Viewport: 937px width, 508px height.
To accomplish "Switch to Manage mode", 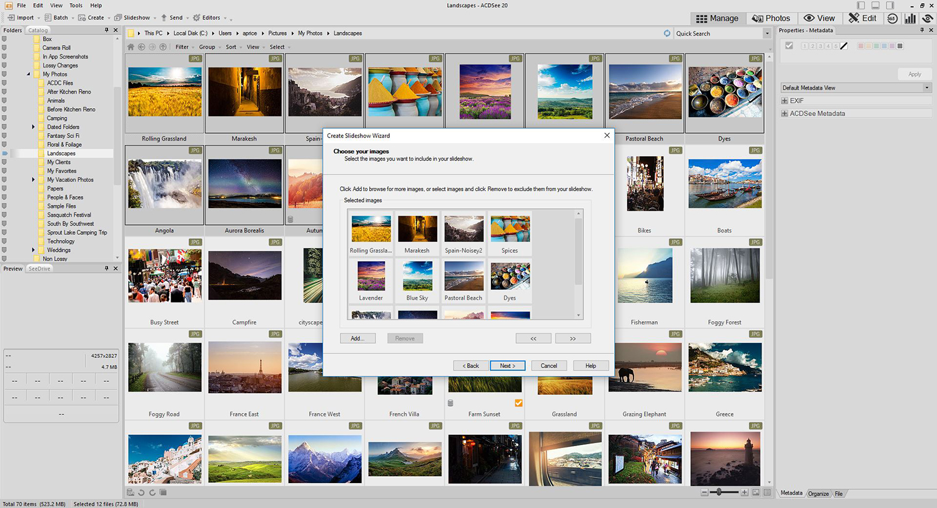I will click(717, 18).
